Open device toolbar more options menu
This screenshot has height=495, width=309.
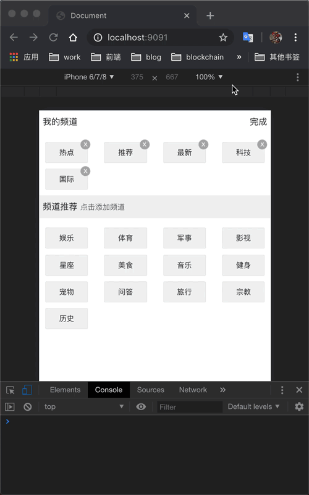click(298, 77)
